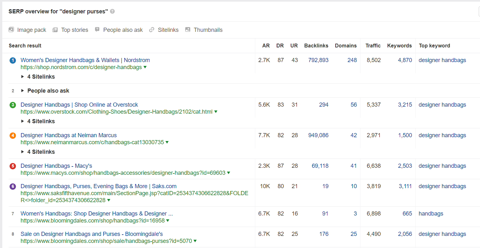Open Macy's keywords count 2,503
This screenshot has height=248, width=480.
(405, 166)
